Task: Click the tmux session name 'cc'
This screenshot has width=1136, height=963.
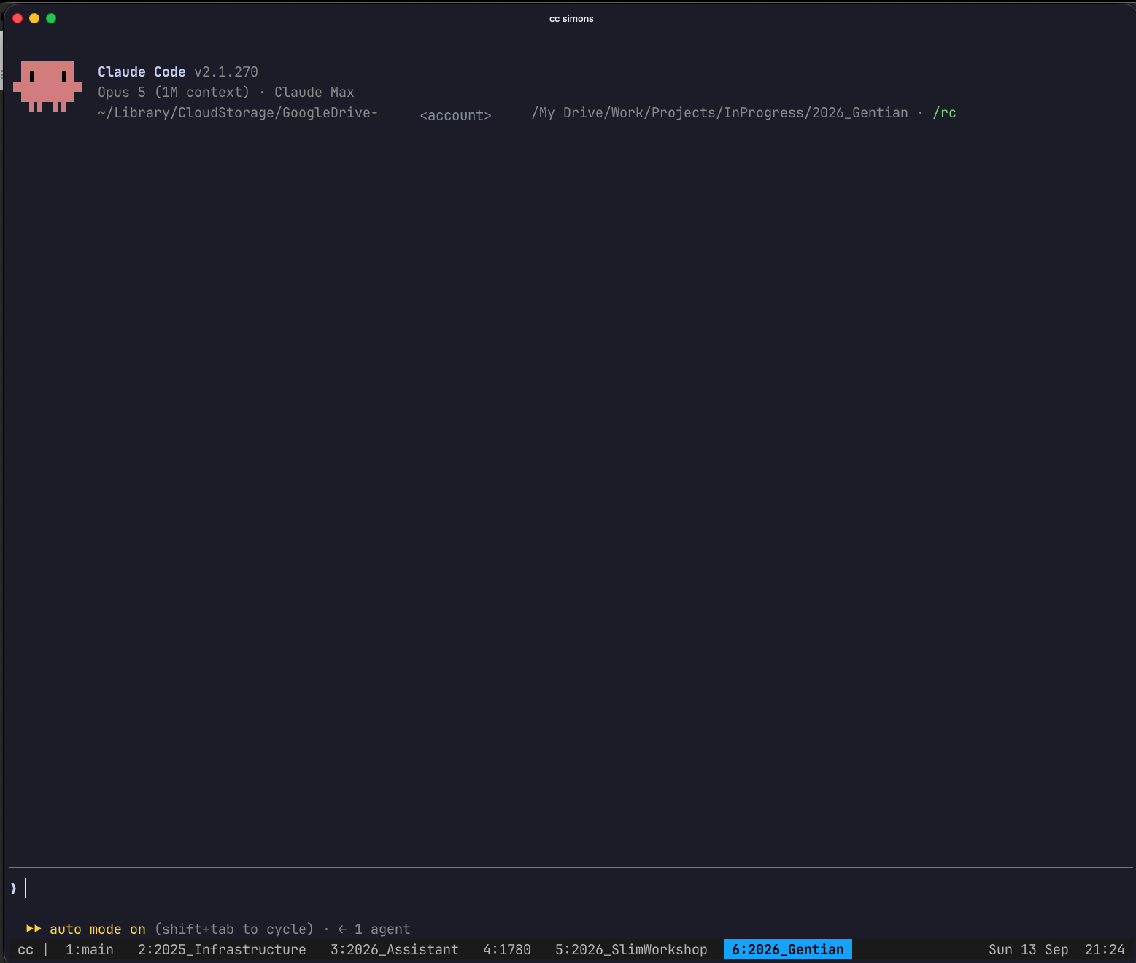Action: point(26,949)
